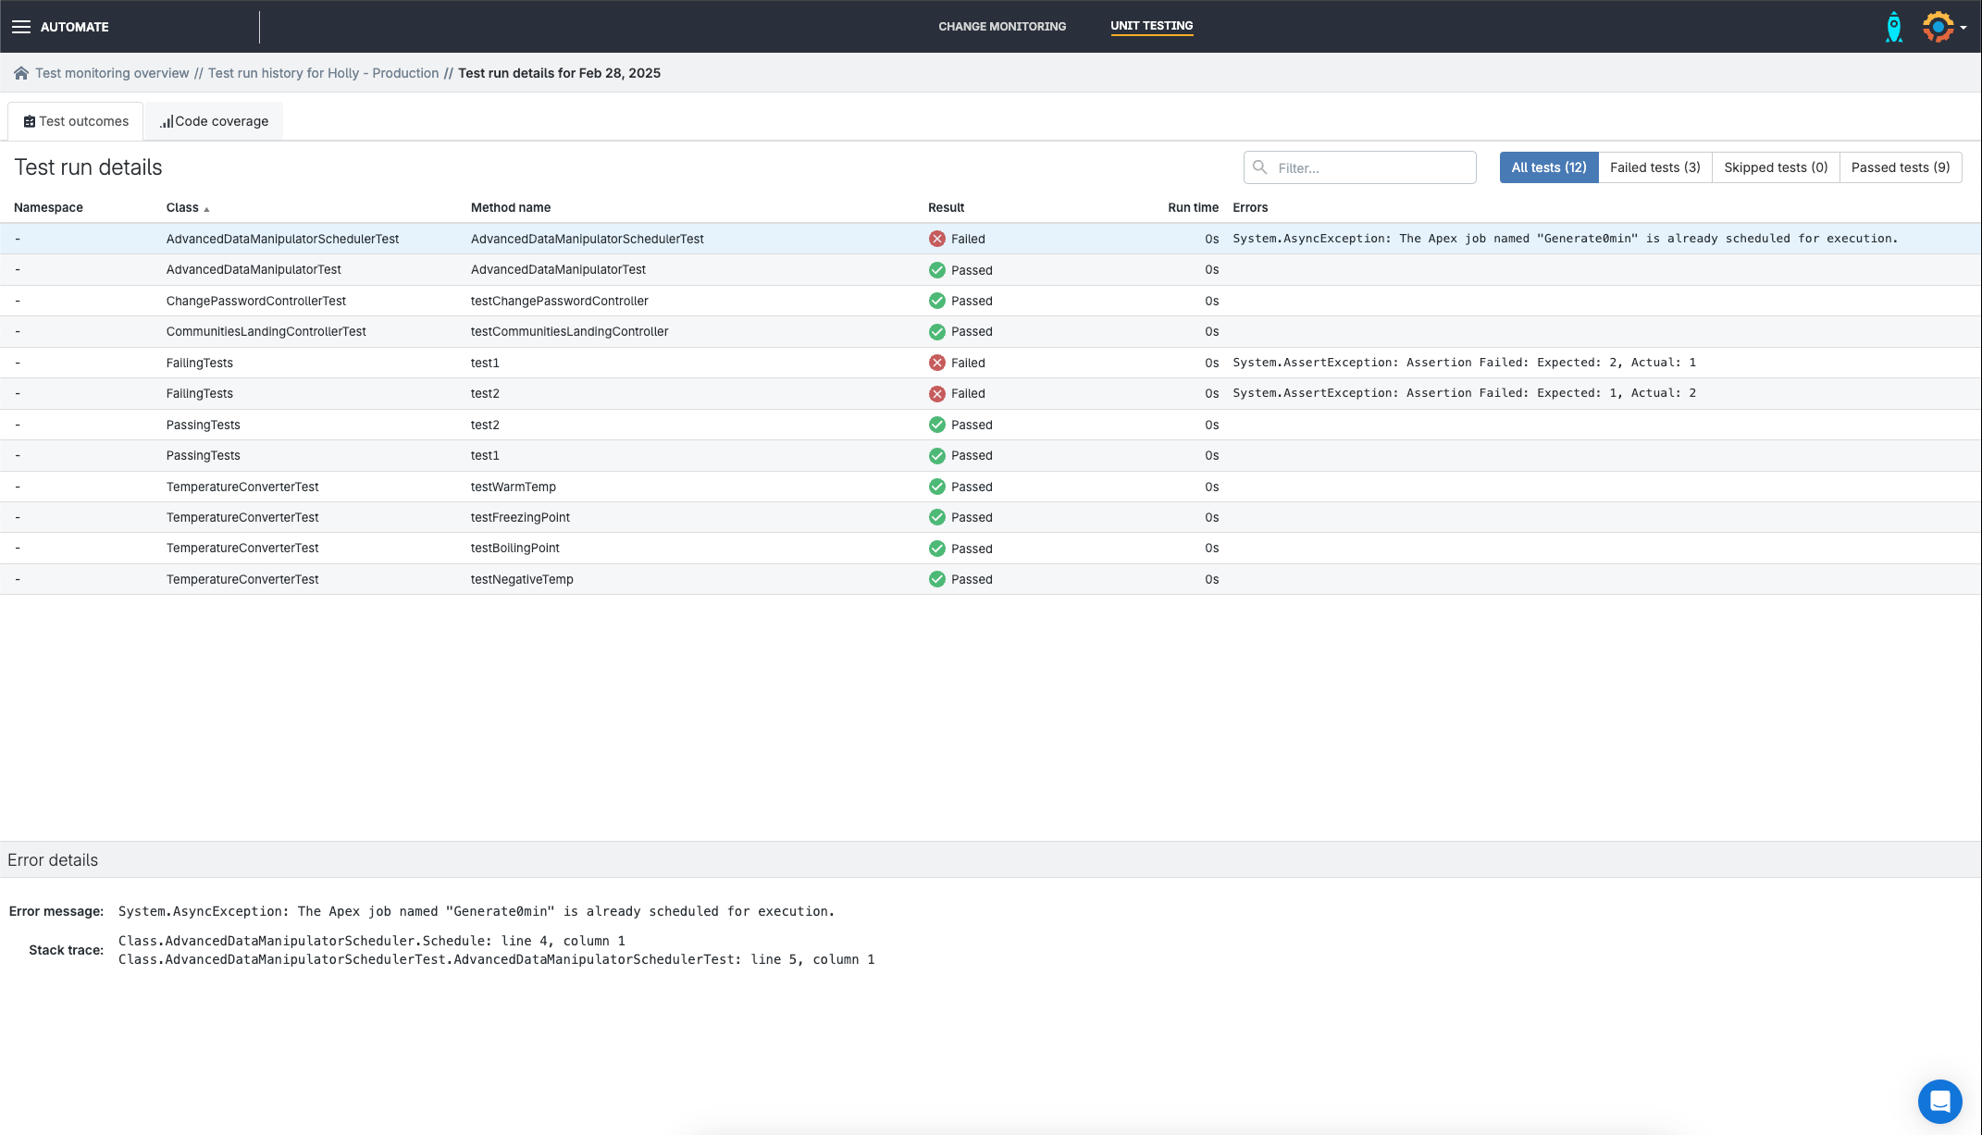Viewport: 1982px width, 1135px height.
Task: Open the hamburger navigation menu
Action: pyautogui.click(x=21, y=27)
